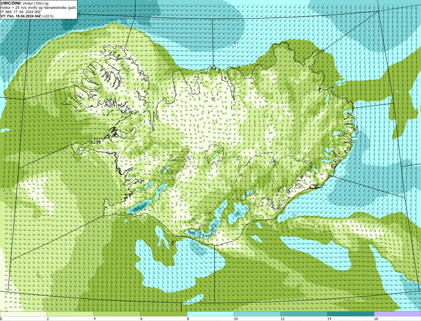Click the '2' label on the color scale
421x321 pixels.
tap(48, 319)
